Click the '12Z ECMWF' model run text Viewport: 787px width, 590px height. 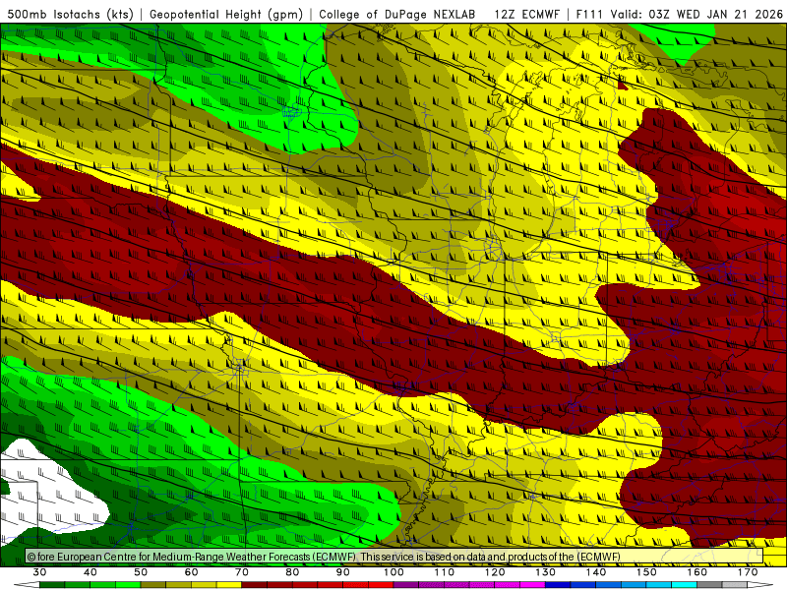(526, 14)
